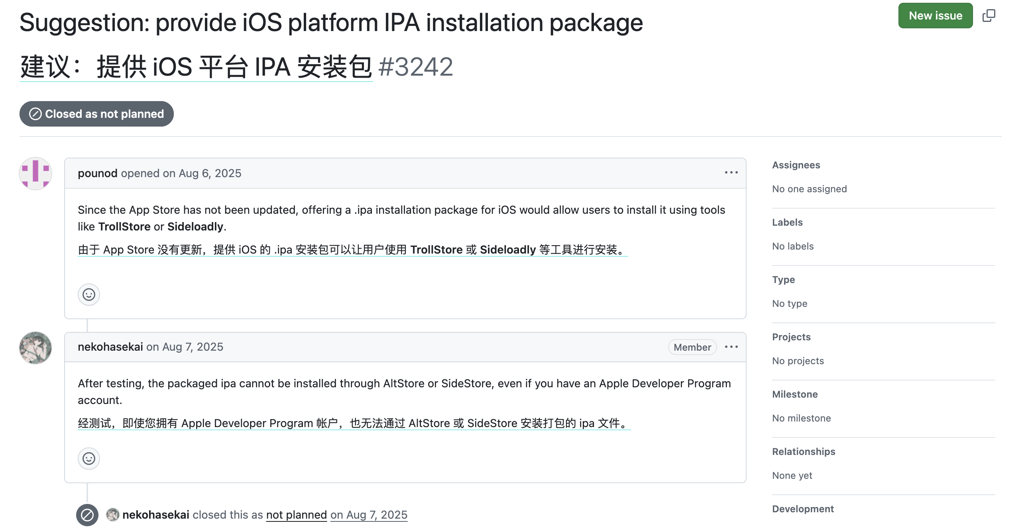Screen dimensions: 1026x527
Task: Click small nekohasekai avatar in close event
Action: click(x=113, y=515)
